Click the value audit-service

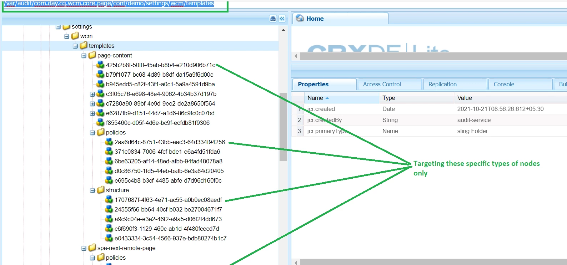[474, 120]
